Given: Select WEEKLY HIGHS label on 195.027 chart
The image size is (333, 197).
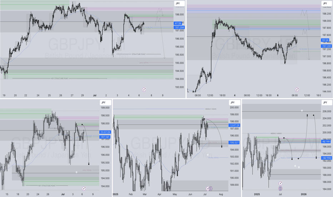Looking at the screenshot, I should click(211, 109).
